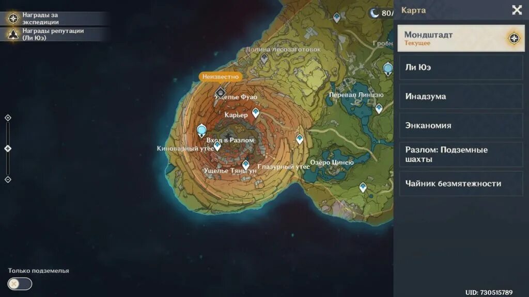Select teleport waypoint below 'Перевал Линцзю'

379,109
